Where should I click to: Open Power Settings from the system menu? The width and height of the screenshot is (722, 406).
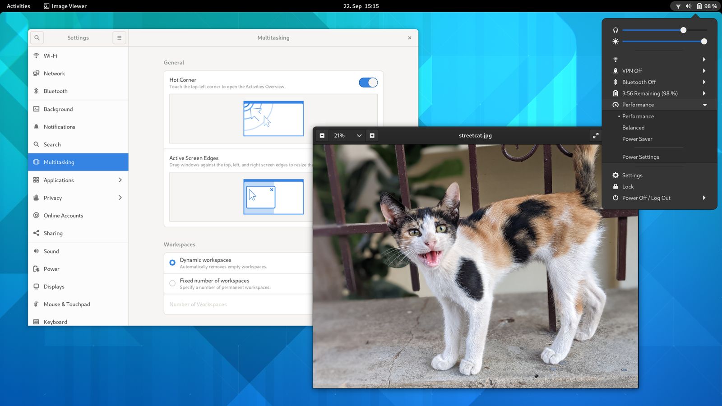[x=640, y=157]
